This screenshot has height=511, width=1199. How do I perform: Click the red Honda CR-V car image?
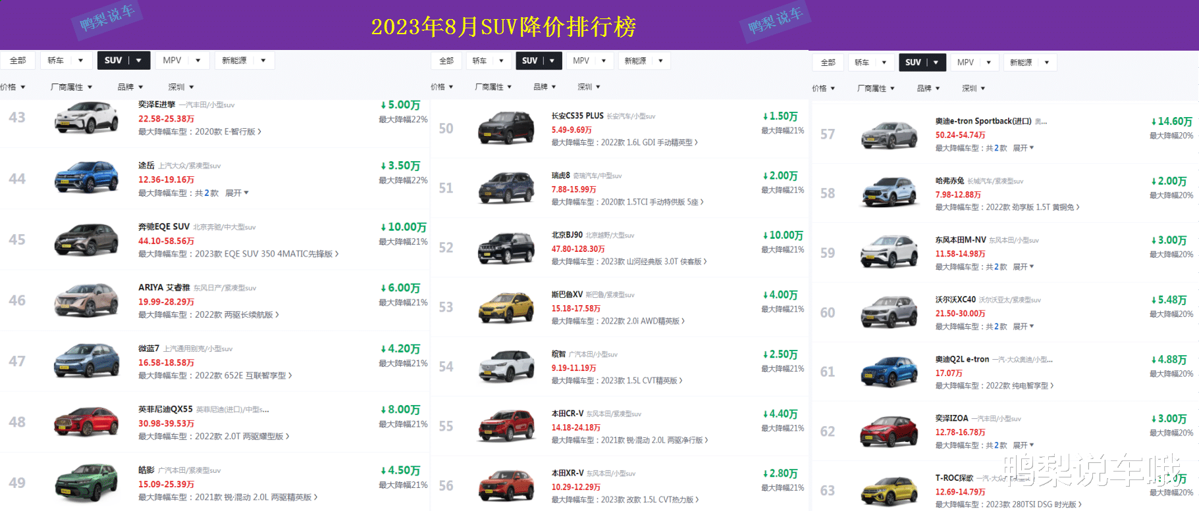click(506, 426)
